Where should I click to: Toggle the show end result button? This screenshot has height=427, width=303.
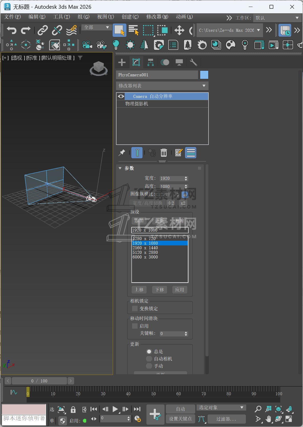pos(137,153)
